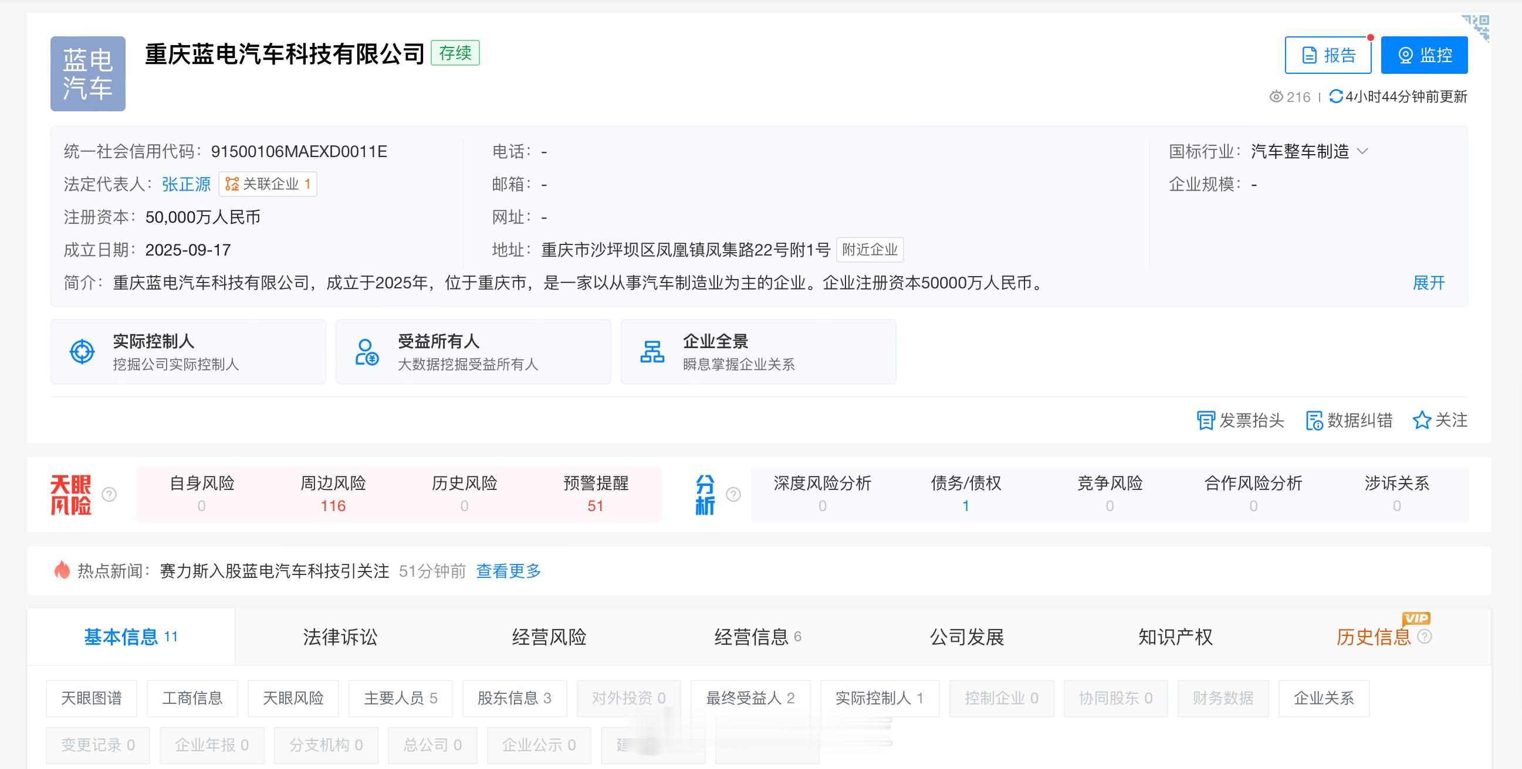This screenshot has width=1522, height=769.
Task: Click the 天眼风险 logo
Action: tap(71, 495)
